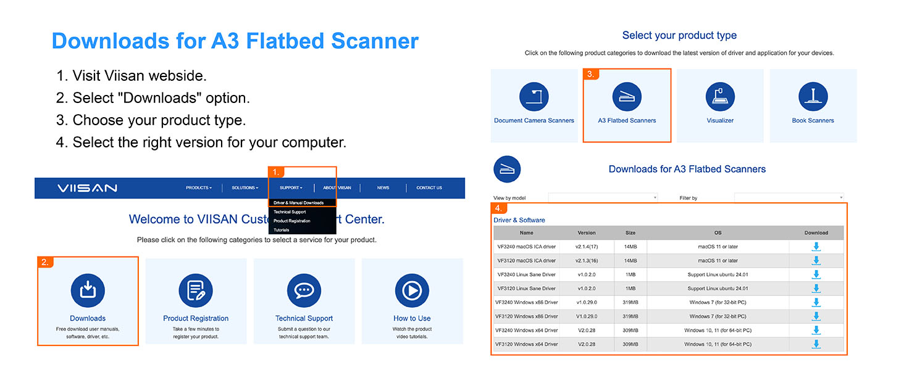The image size is (904, 370).
Task: Download VF3120 Linux Sane Driver
Action: coord(816,289)
